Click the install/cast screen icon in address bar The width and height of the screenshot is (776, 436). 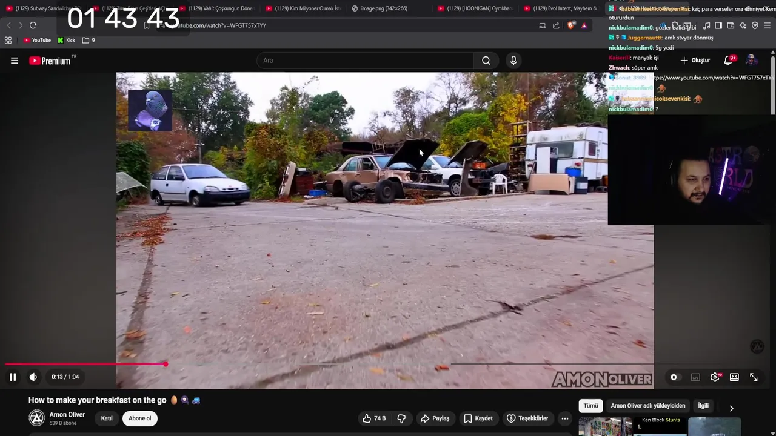543,25
